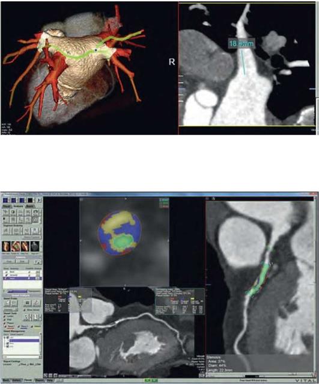The image size is (319, 384).
Task: Select the highlighted purple row in the anatomy list
Action: coord(22,279)
